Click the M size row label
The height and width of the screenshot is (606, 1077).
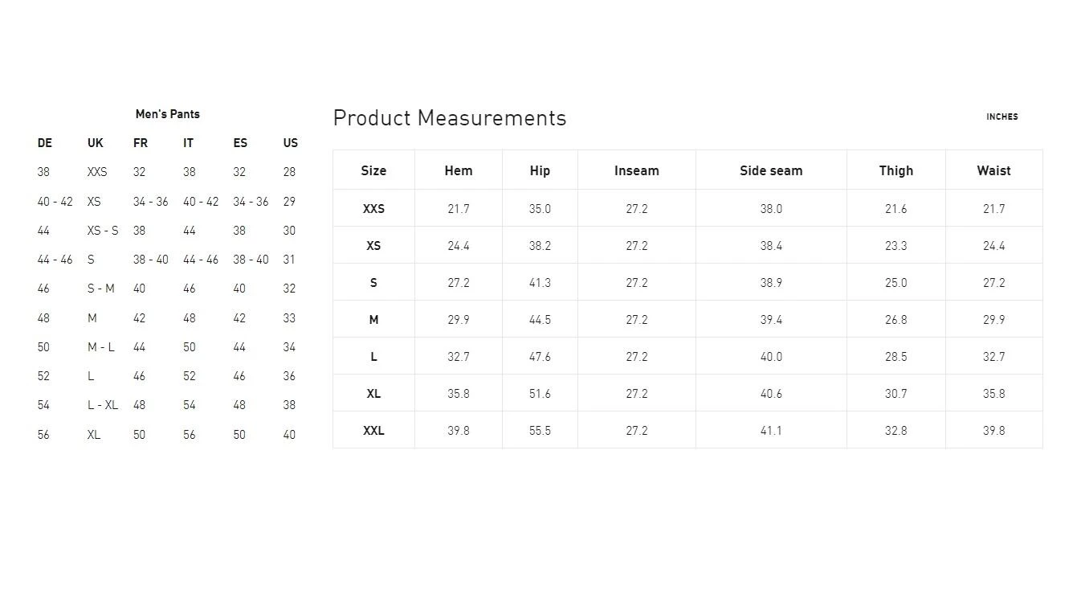point(373,320)
